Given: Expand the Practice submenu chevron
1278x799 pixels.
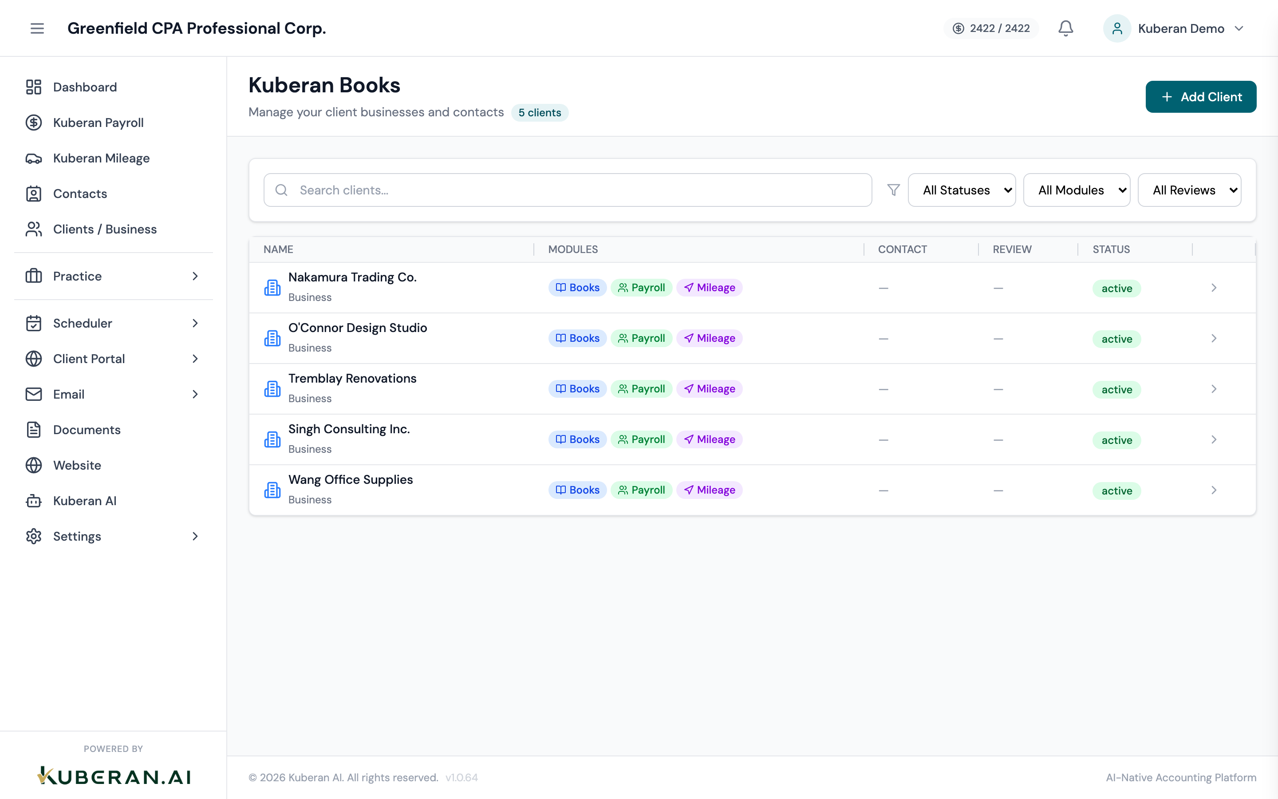Looking at the screenshot, I should click(x=195, y=276).
